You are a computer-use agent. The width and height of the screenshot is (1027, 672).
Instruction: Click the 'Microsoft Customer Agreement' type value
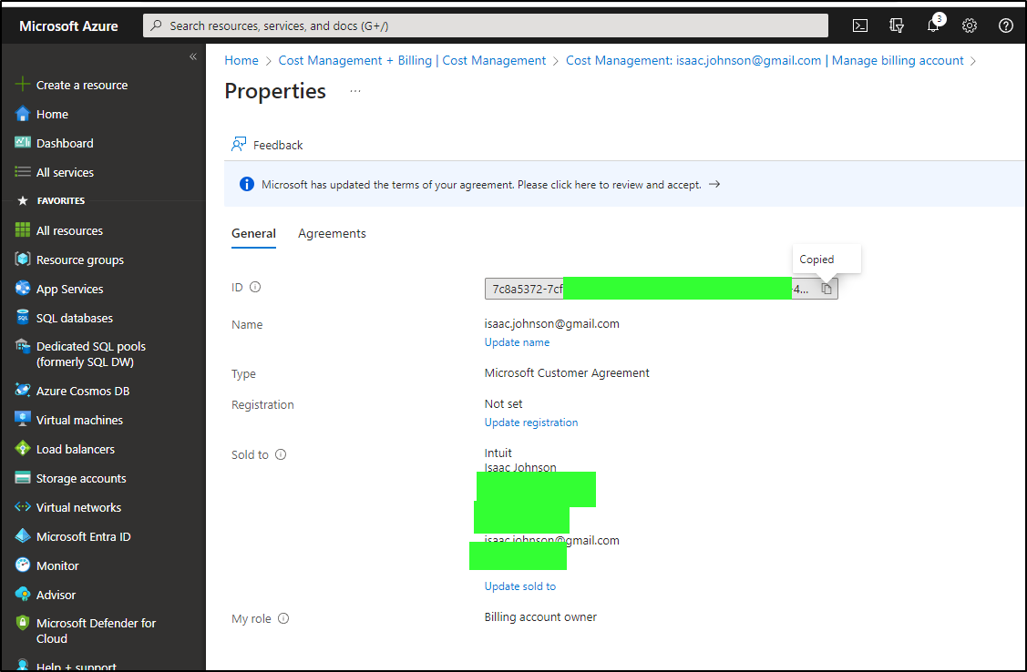[567, 373]
